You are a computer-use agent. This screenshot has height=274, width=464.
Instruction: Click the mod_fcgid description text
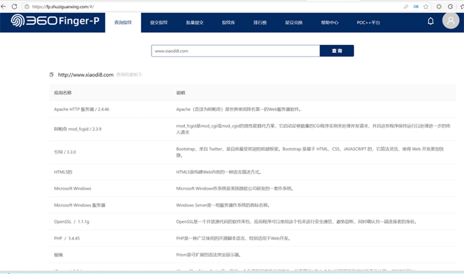click(313, 129)
